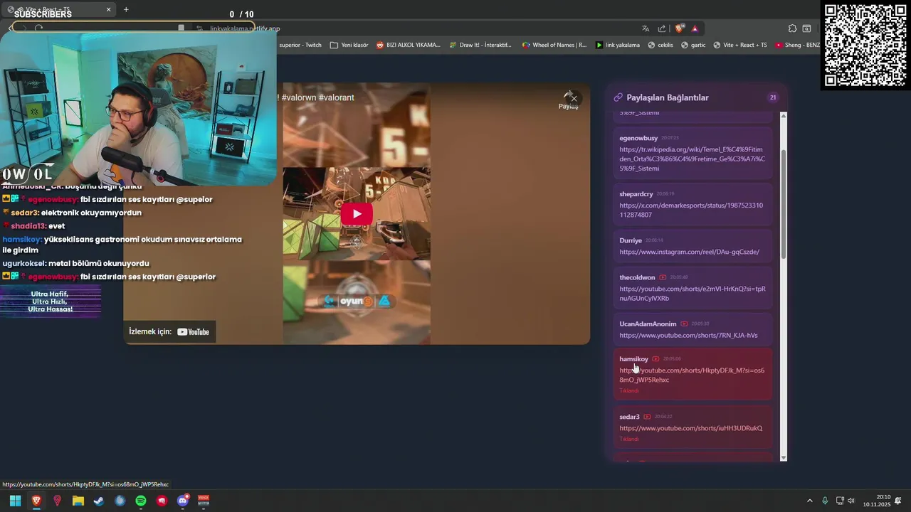The width and height of the screenshot is (911, 512).
Task: Open sedar3's YouTube shorts link
Action: pos(690,428)
